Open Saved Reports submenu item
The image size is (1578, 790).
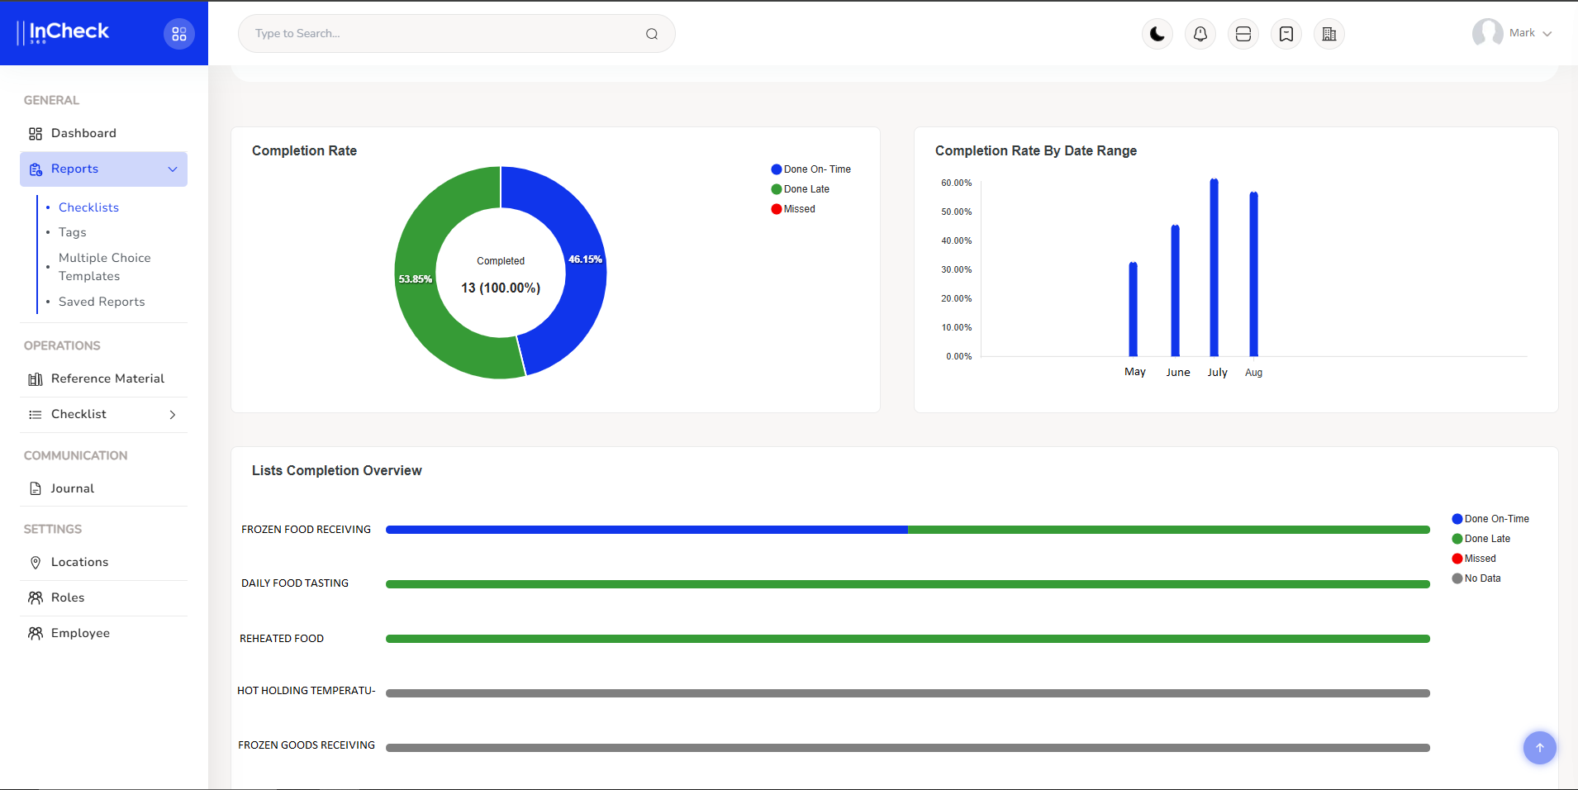tap(102, 302)
